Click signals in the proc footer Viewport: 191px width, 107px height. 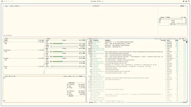116,102
